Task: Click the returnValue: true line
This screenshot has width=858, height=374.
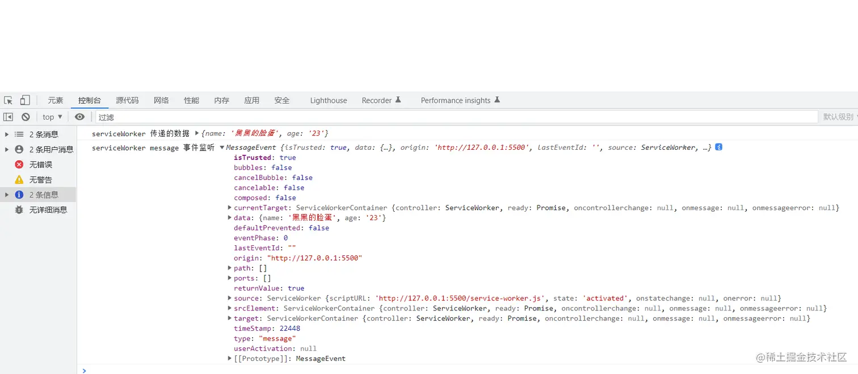Action: pos(269,288)
